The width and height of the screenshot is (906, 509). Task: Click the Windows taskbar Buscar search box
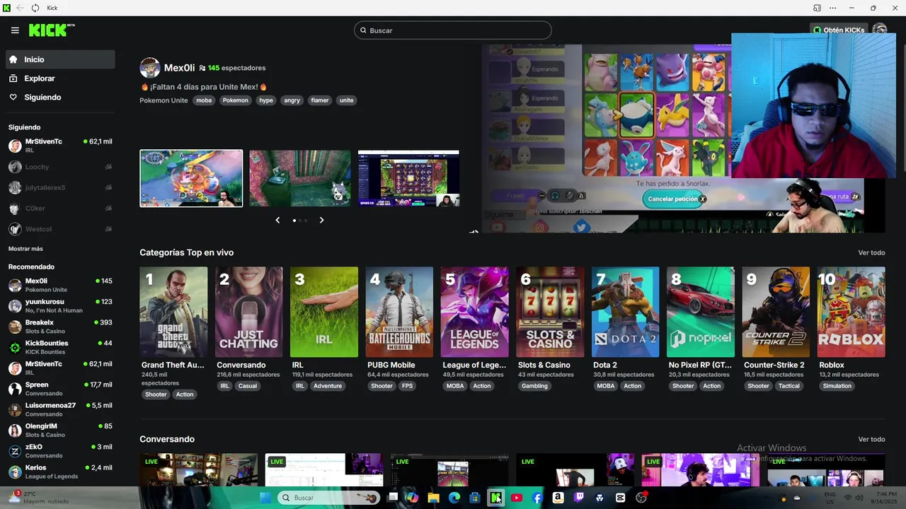pyautogui.click(x=329, y=498)
